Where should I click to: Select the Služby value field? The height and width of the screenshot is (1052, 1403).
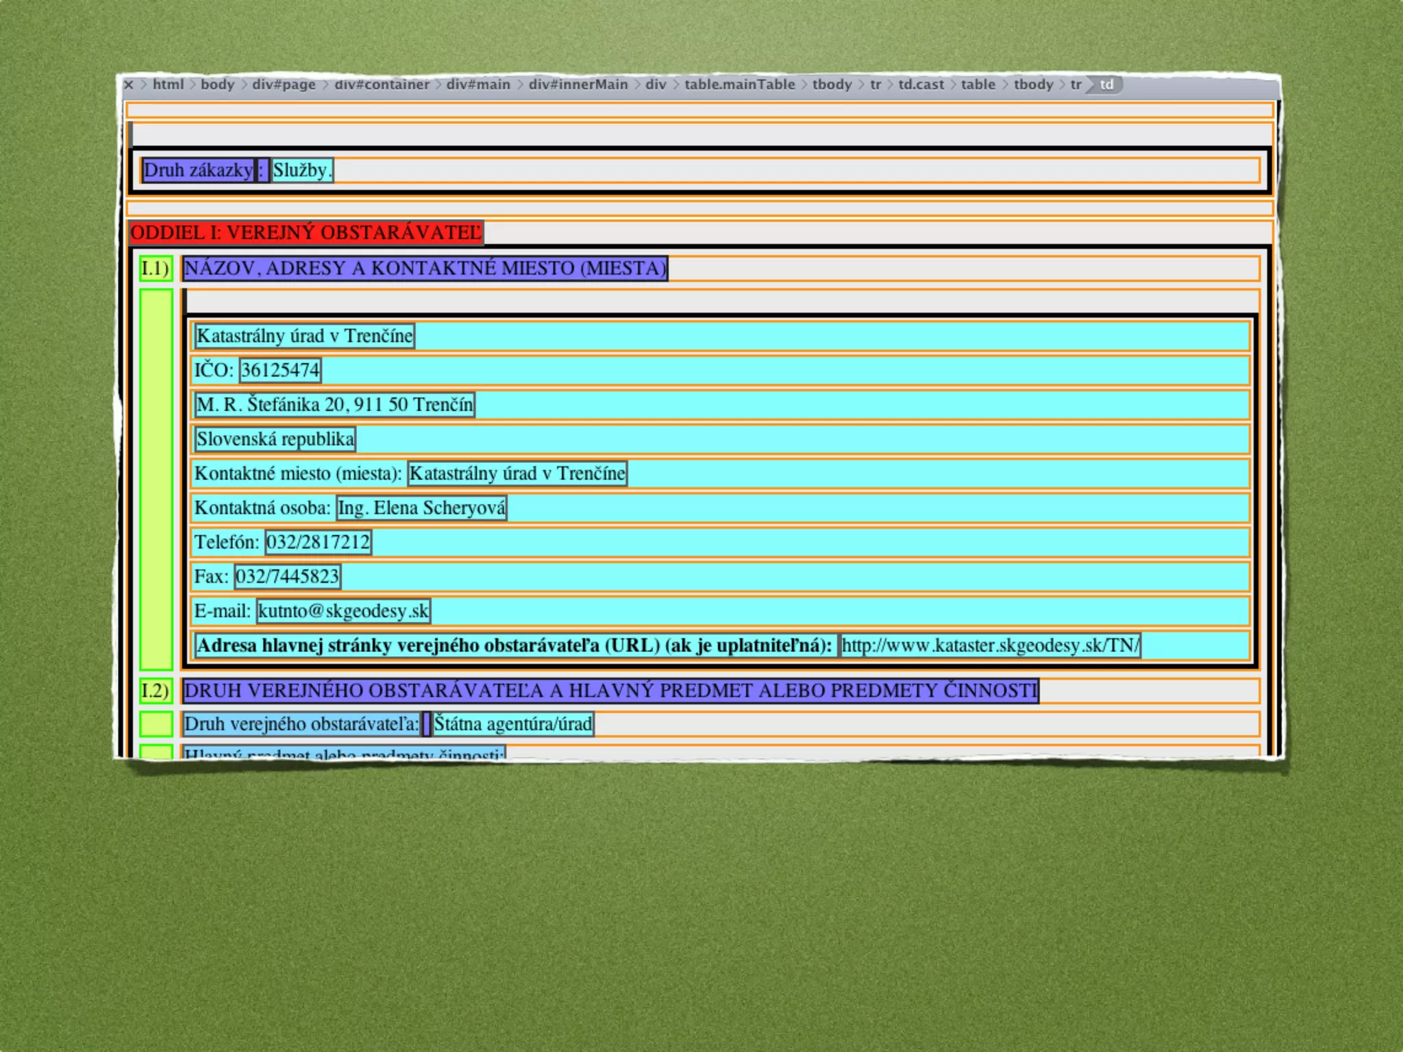302,171
